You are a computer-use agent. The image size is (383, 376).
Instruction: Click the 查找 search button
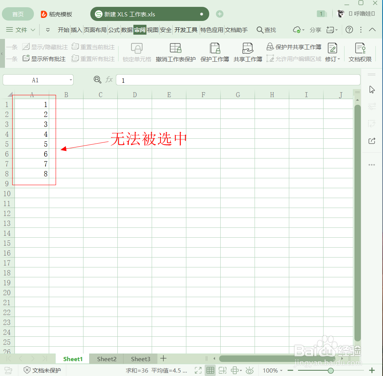click(x=266, y=30)
